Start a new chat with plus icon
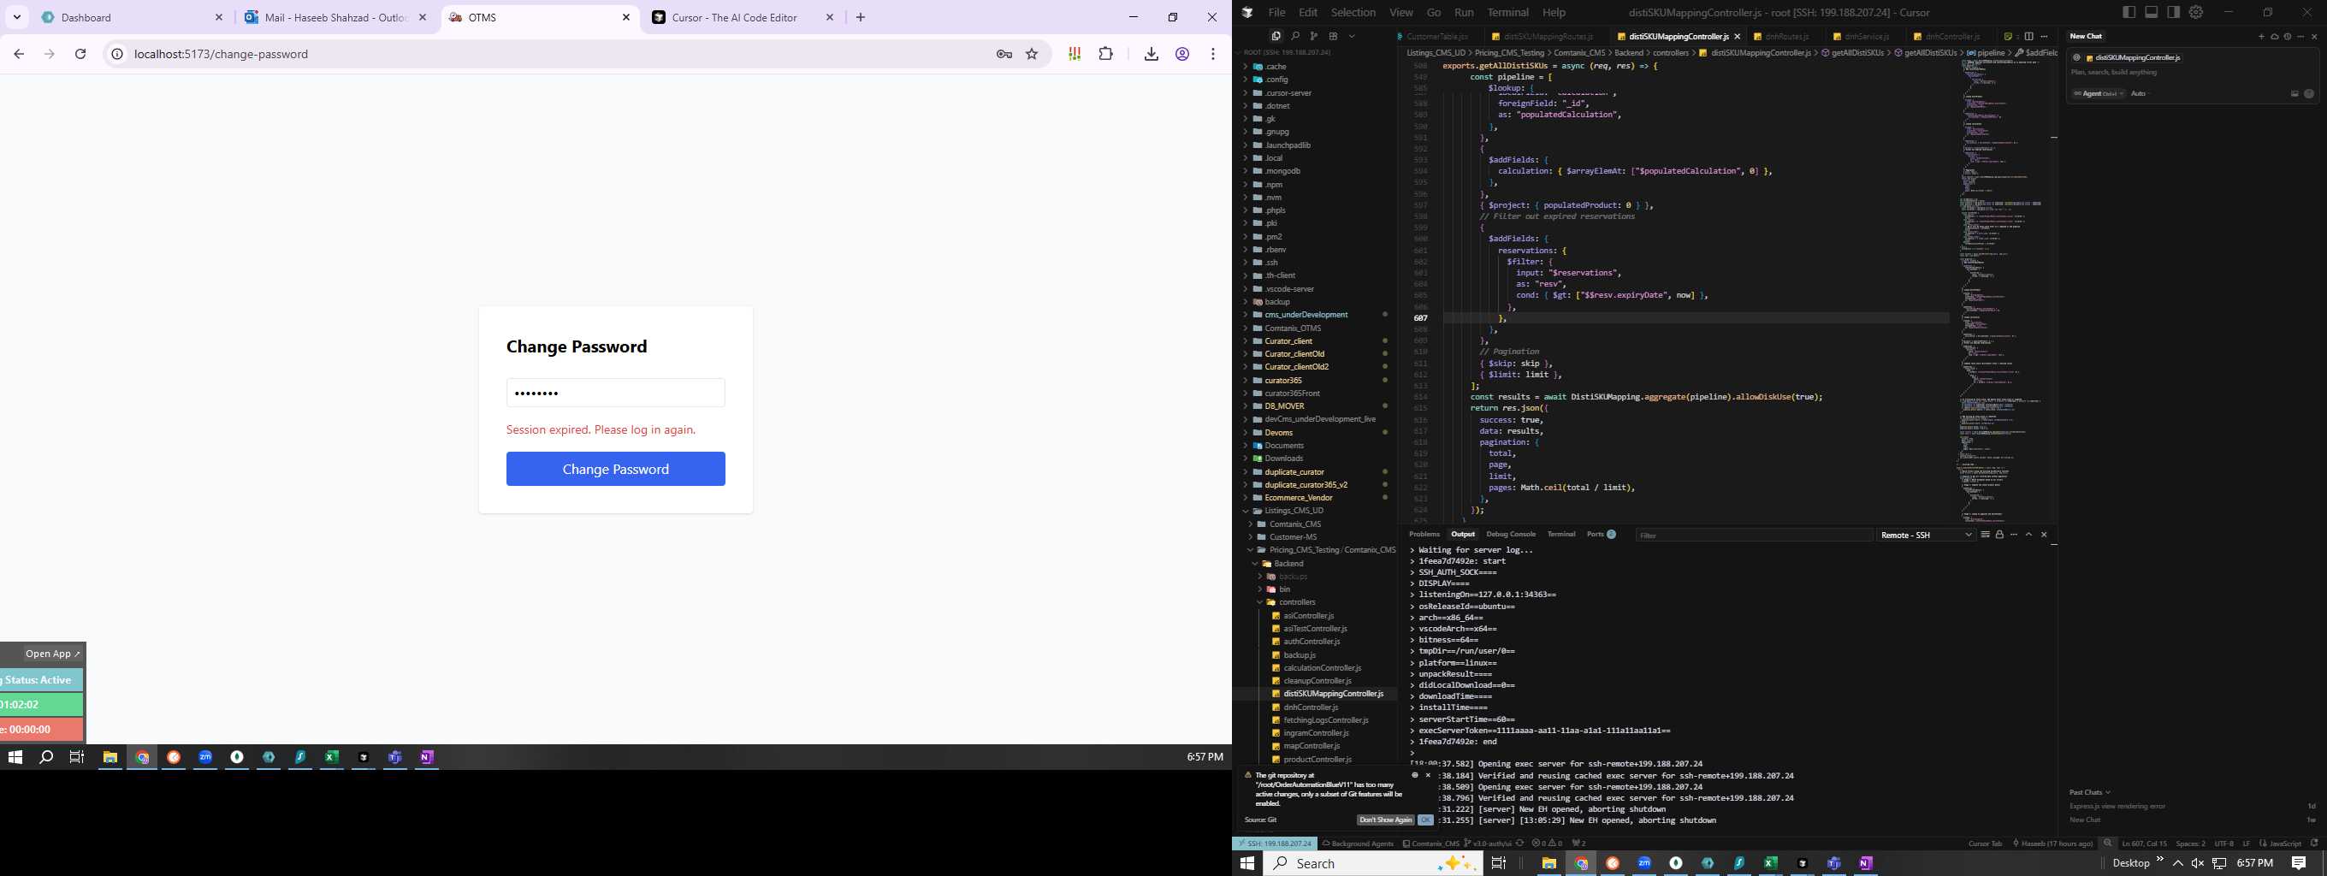Image resolution: width=2327 pixels, height=876 pixels. tap(2261, 37)
